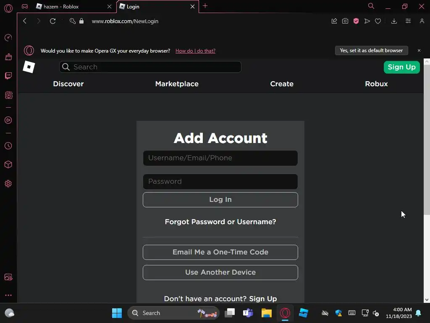Open the Discover menu item

(68, 84)
